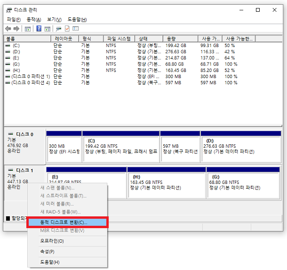Click the show/hide console tree icon
The height and width of the screenshot is (270, 287).
point(27,28)
